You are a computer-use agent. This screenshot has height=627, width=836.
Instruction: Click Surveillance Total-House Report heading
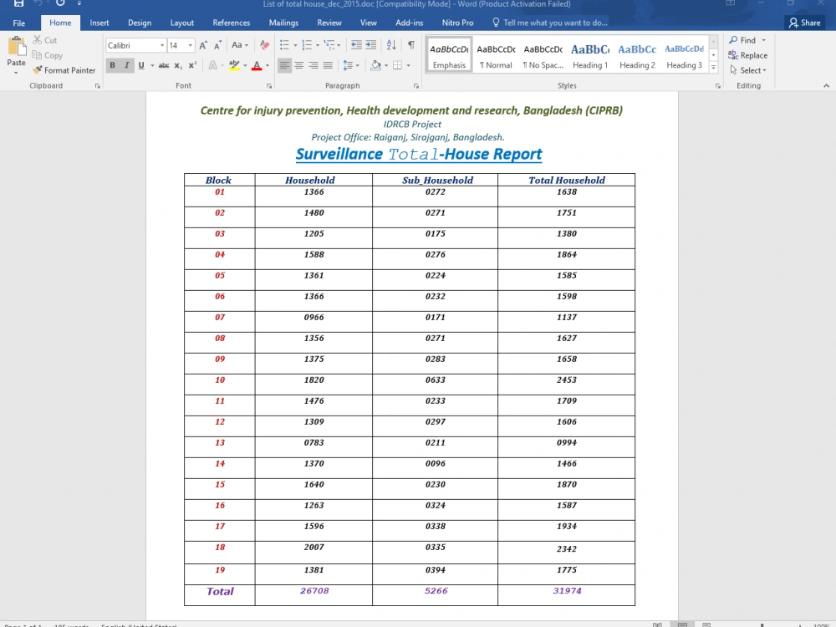point(419,154)
